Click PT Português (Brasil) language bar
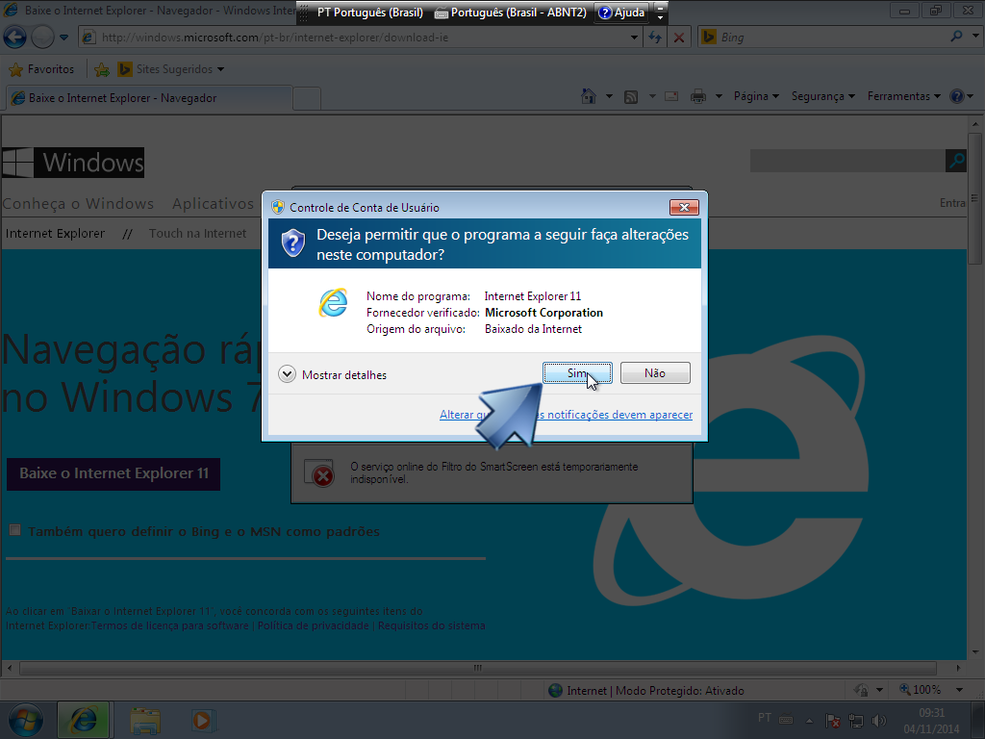The image size is (985, 739). [369, 12]
